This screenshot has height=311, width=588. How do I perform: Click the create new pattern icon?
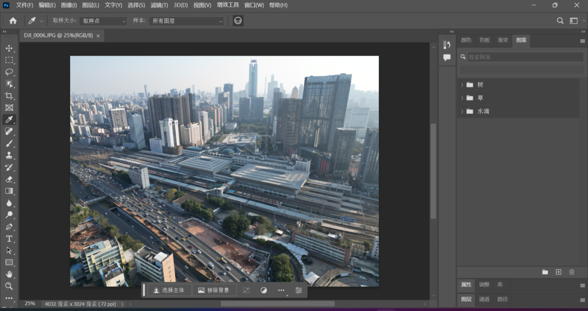click(x=558, y=272)
